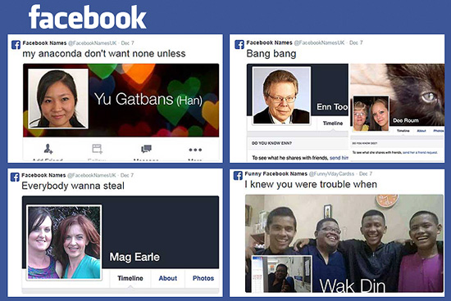Click the large facebook logo at top
Image resolution: width=451 pixels, height=301 pixels.
(x=87, y=17)
